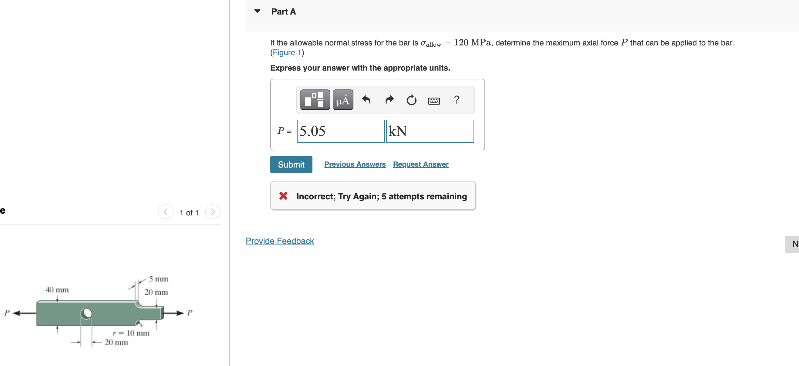Click the previous page arrow button
Screen dimensions: 799x366
point(166,211)
